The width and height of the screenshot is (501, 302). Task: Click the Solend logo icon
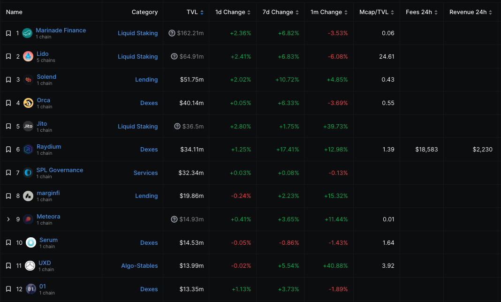click(x=28, y=80)
